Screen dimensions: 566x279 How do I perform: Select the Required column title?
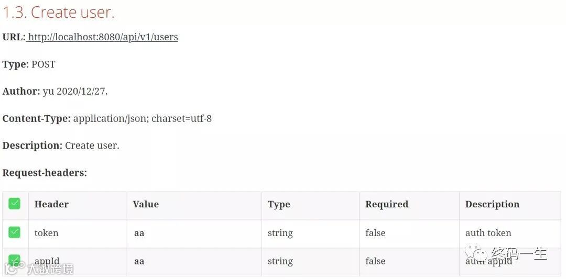(x=387, y=204)
